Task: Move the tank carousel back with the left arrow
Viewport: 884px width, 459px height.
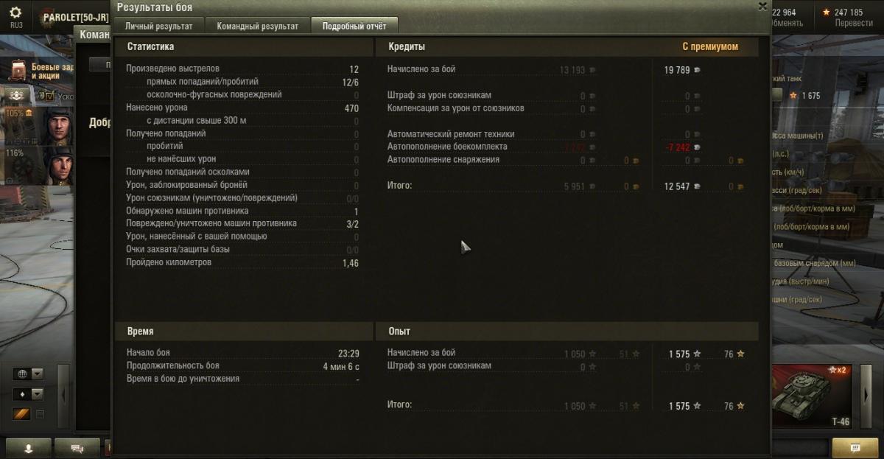Action: tap(63, 396)
